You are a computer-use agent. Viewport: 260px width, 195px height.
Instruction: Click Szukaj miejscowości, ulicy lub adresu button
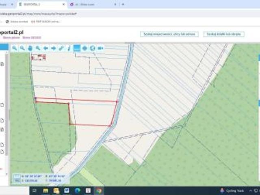click(169, 34)
